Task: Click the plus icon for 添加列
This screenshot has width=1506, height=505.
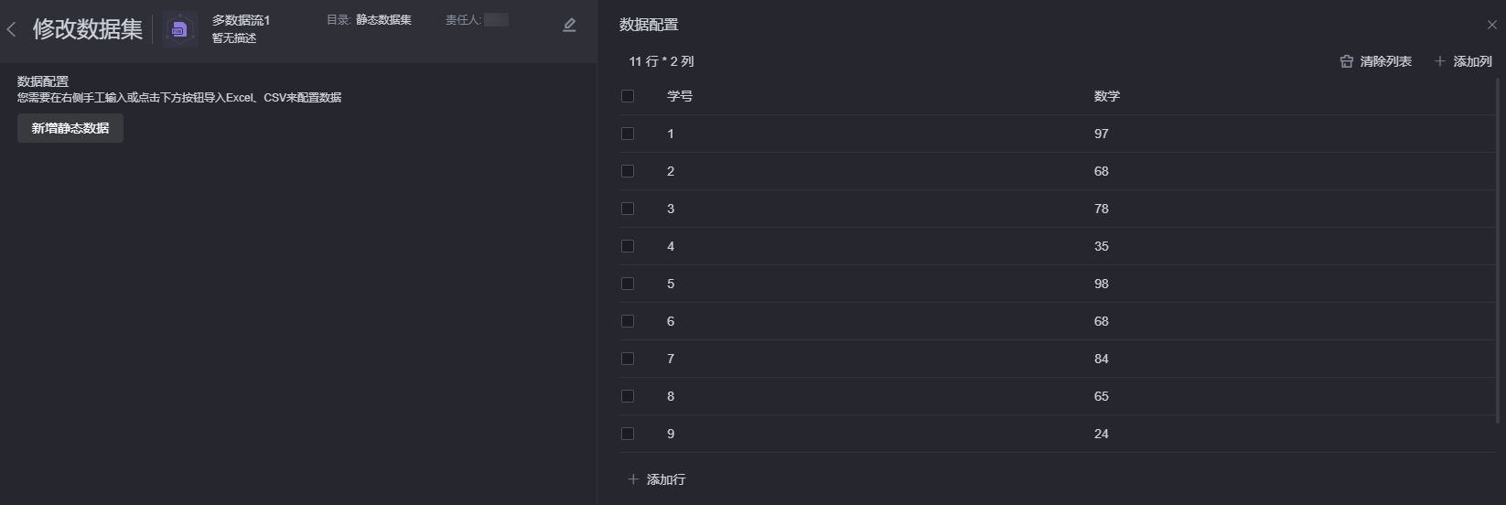Action: [x=1439, y=61]
